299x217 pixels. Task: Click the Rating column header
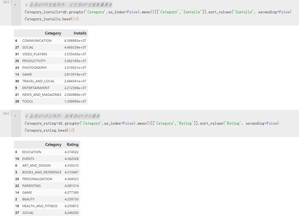73,144
